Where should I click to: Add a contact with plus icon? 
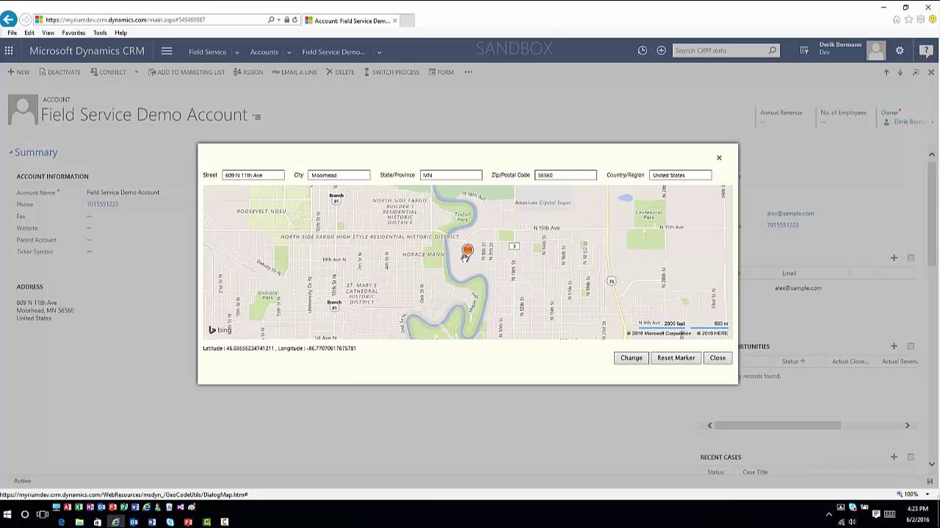[894, 258]
